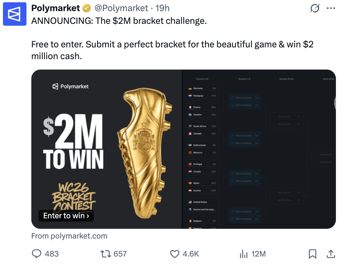Open the @Polymarket handle link

coord(121,8)
